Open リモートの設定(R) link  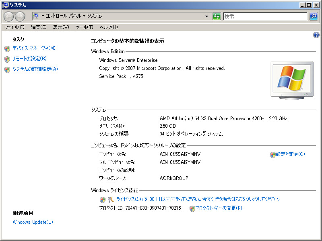pos(29,59)
